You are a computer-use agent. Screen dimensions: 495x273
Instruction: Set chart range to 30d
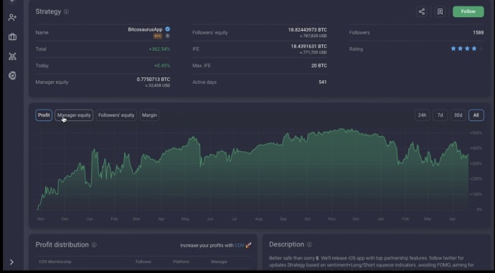click(458, 115)
